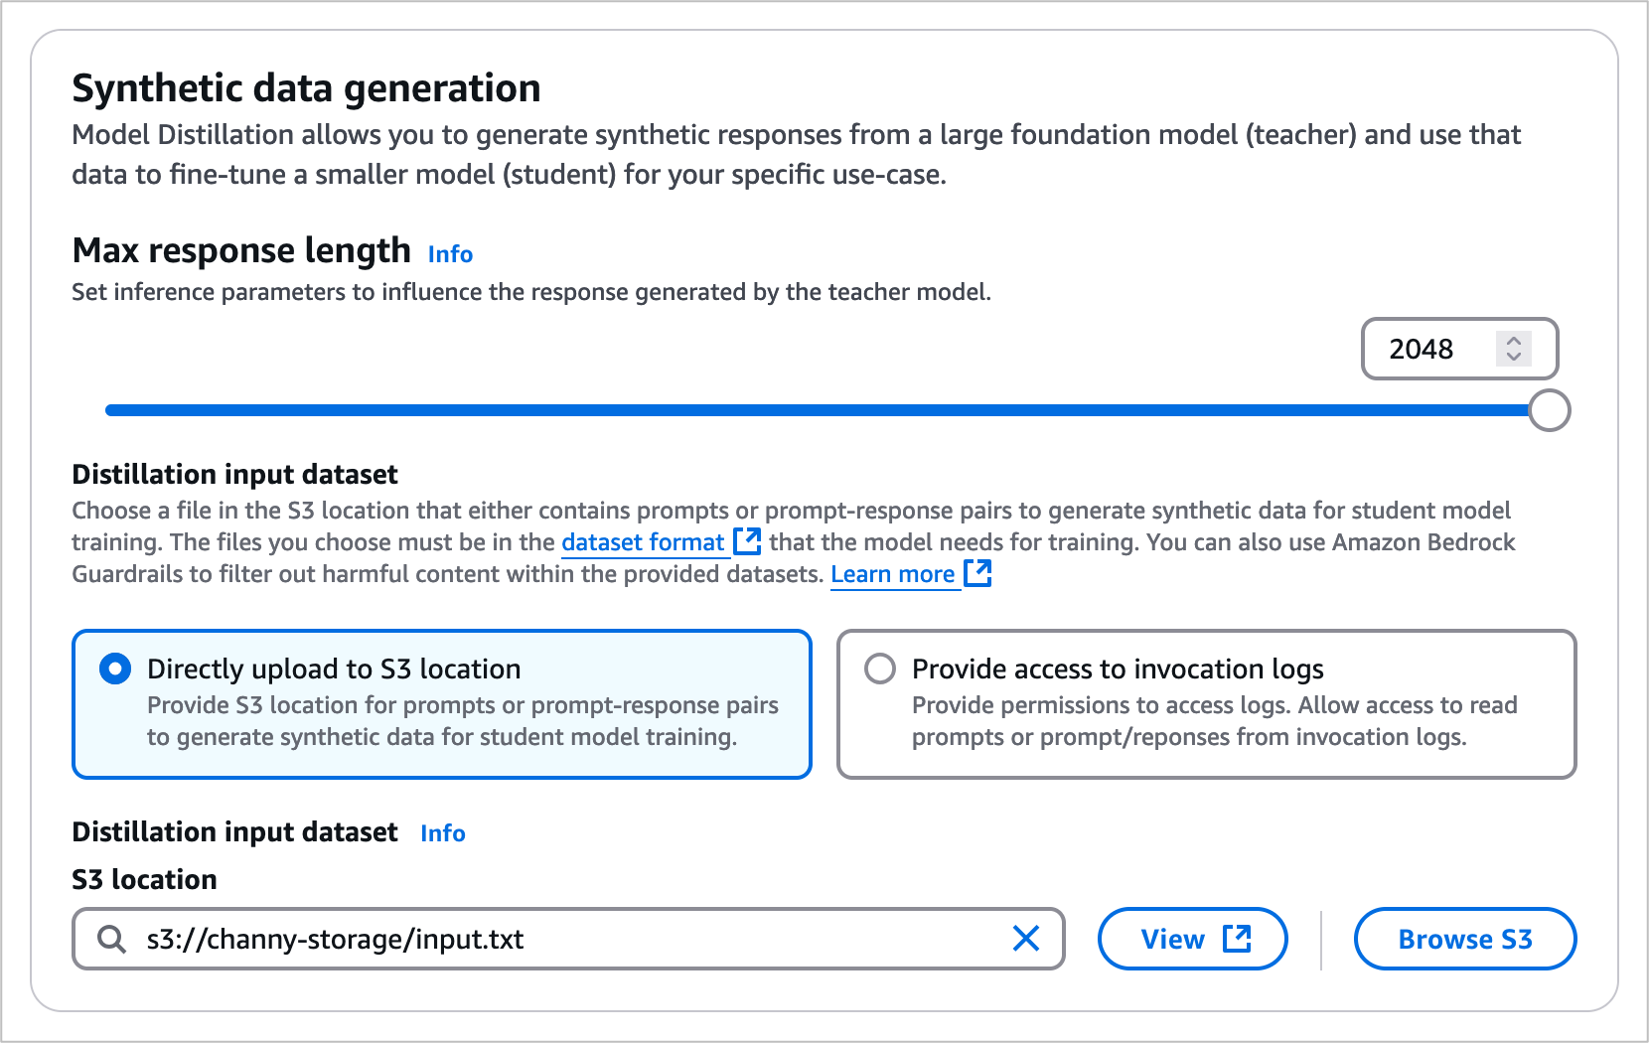The image size is (1649, 1043).
Task: Click the max response length slider handle
Action: pyautogui.click(x=1549, y=410)
